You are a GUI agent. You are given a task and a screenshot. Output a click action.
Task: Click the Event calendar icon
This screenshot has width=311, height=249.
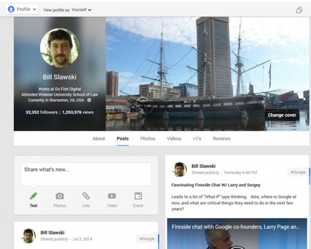pyautogui.click(x=138, y=196)
